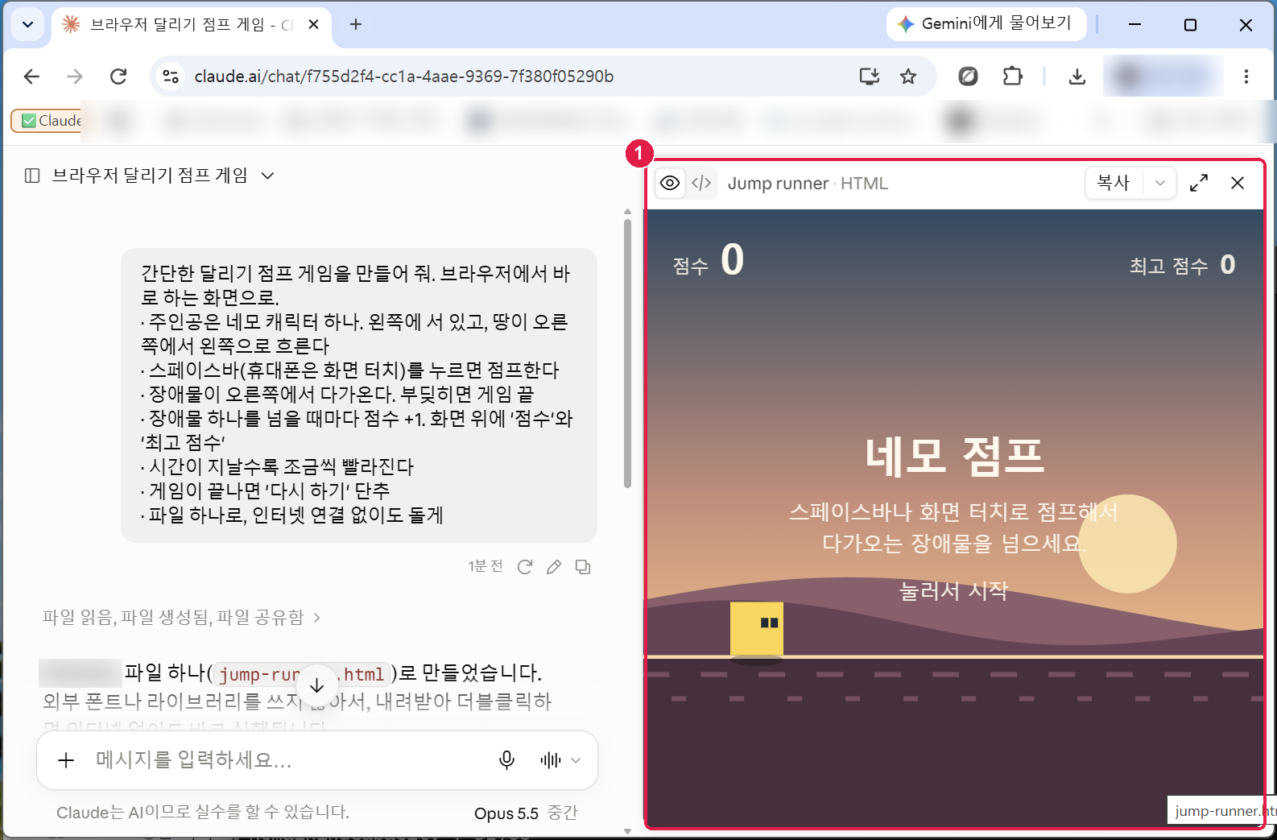Edit the user message with pencil icon
Image resolution: width=1277 pixels, height=840 pixels.
click(x=554, y=567)
